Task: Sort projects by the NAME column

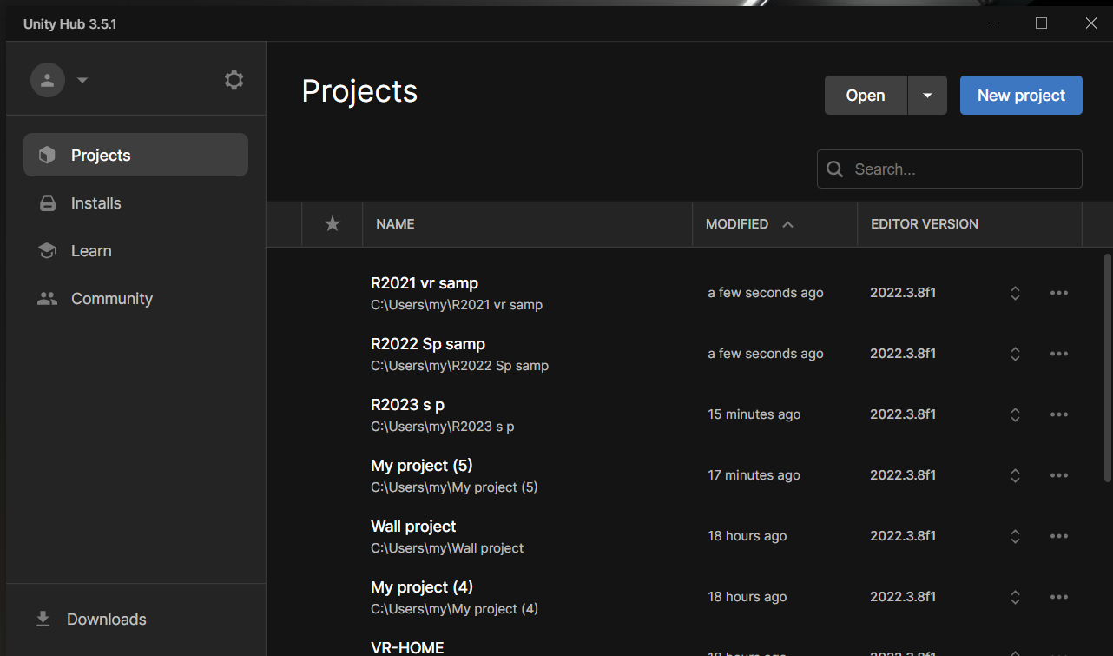Action: click(395, 224)
